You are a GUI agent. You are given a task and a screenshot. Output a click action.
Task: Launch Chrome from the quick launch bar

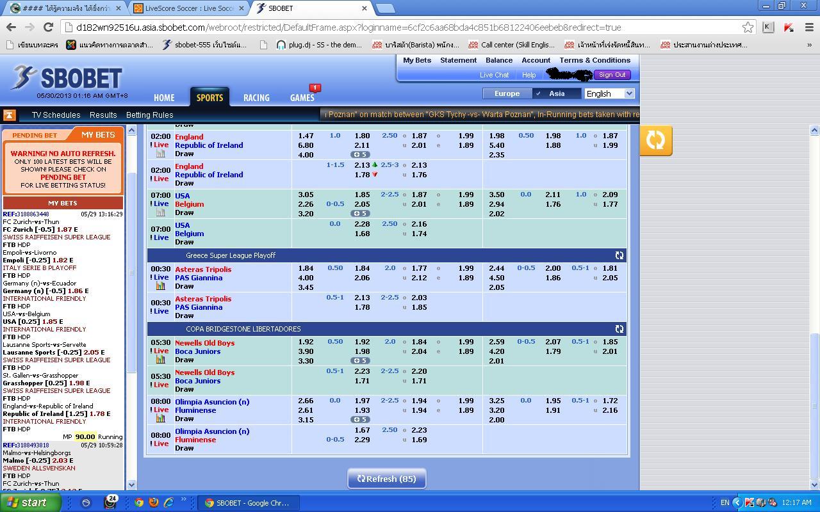click(x=139, y=502)
